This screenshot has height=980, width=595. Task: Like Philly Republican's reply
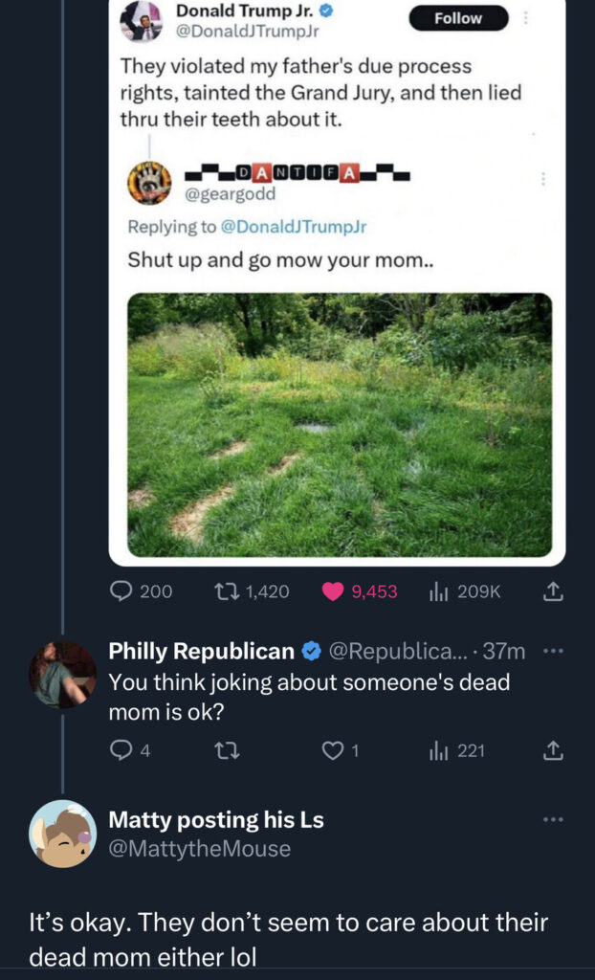click(332, 751)
